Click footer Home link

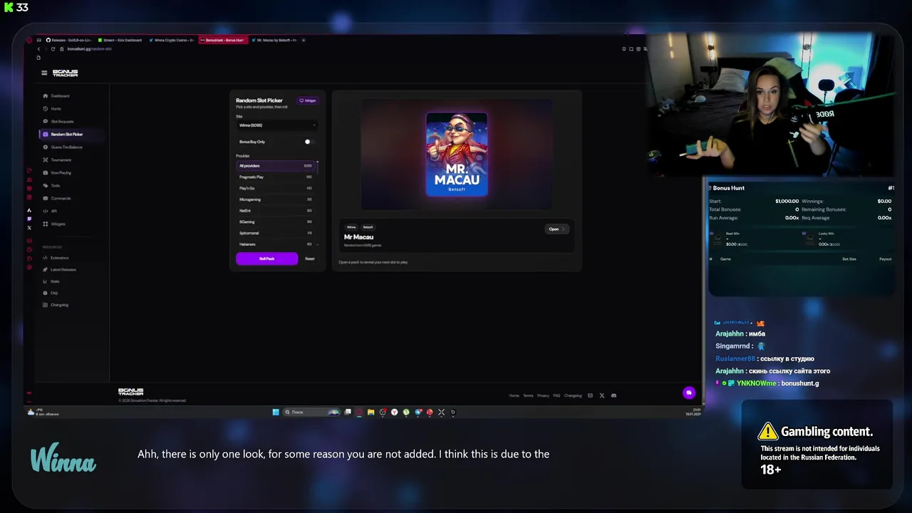point(514,395)
